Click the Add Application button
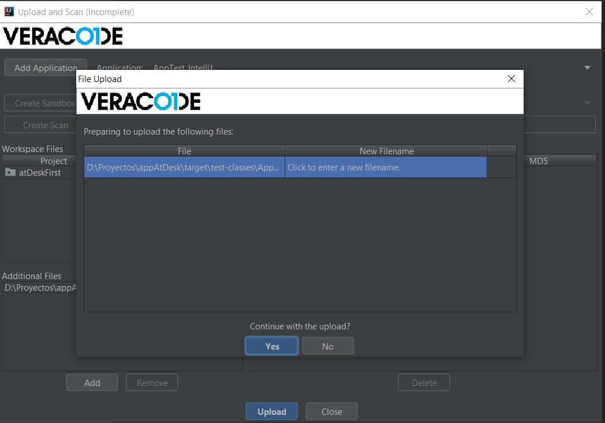Screen dimensions: 605x423 46,68
